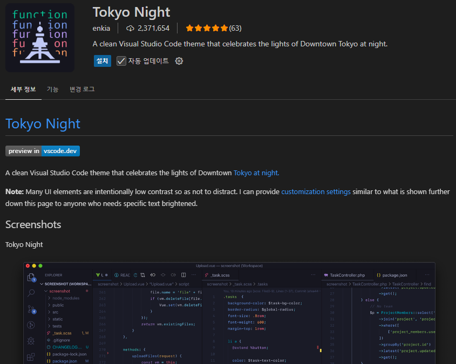Click the preview in vscode.dev badge
This screenshot has height=364, width=456.
(x=43, y=151)
